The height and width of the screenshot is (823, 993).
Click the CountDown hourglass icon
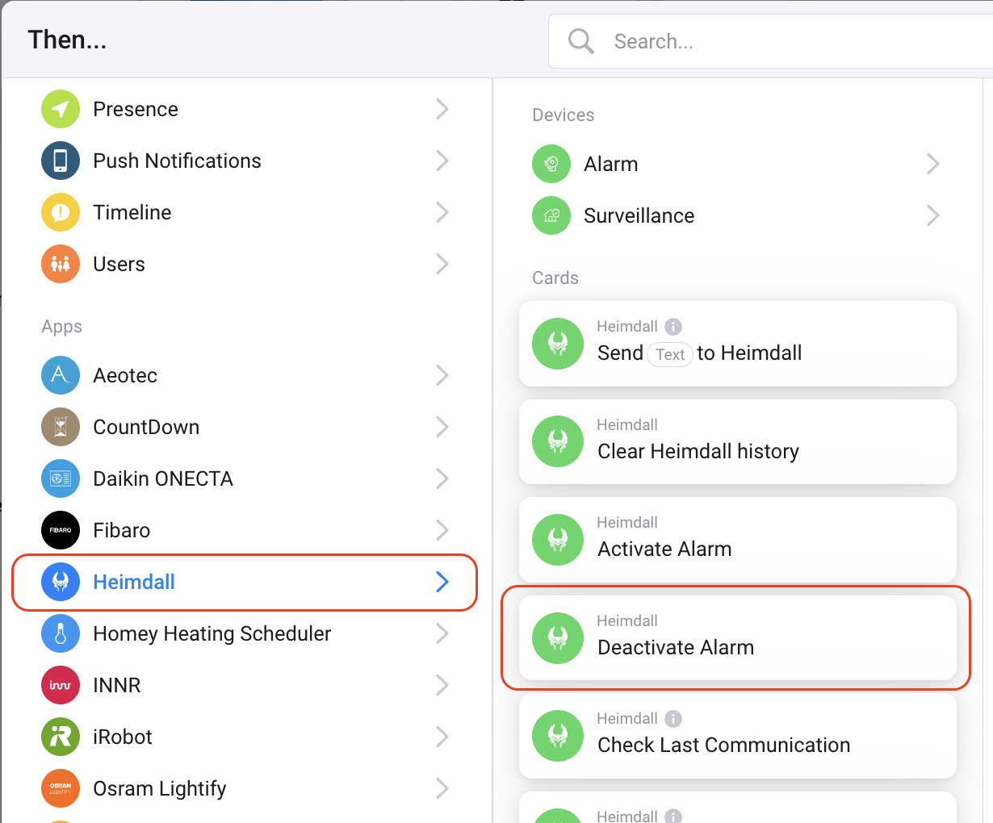61,427
